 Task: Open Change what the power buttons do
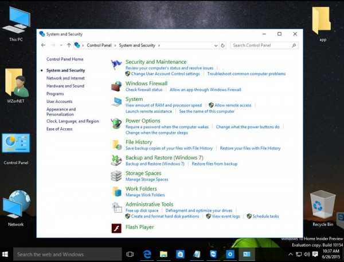coord(248,127)
